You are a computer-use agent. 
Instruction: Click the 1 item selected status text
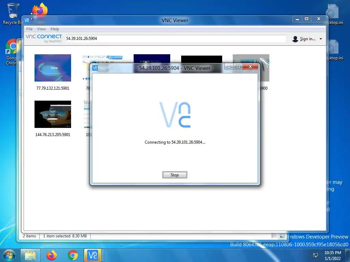(65, 236)
